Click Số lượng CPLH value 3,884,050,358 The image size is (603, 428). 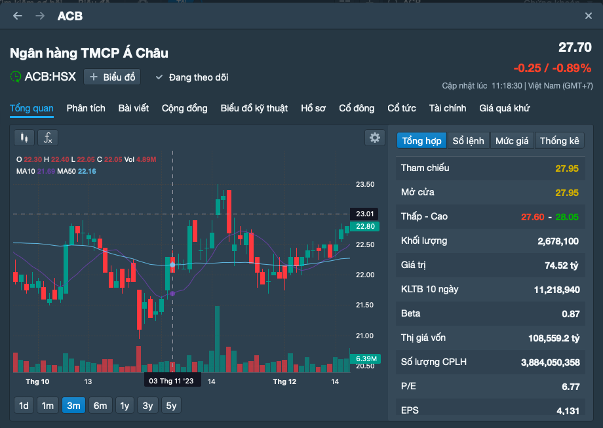click(x=551, y=362)
